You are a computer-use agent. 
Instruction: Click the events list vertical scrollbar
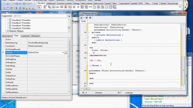(x=69, y=56)
